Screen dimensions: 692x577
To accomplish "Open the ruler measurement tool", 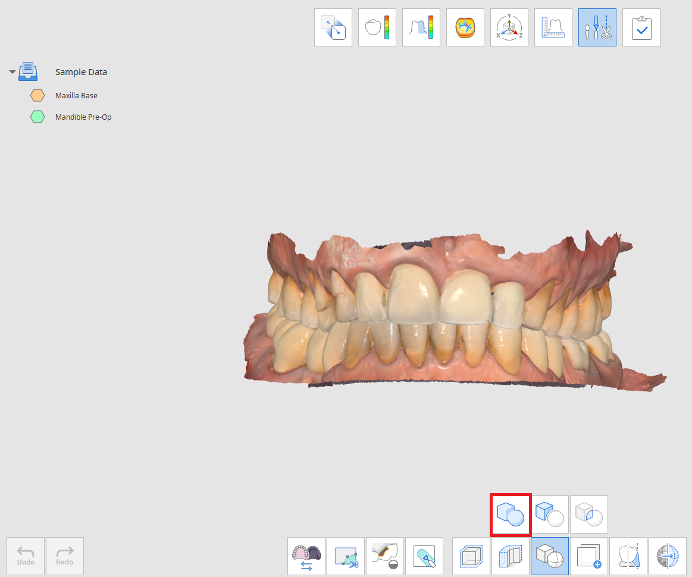I will pos(553,27).
